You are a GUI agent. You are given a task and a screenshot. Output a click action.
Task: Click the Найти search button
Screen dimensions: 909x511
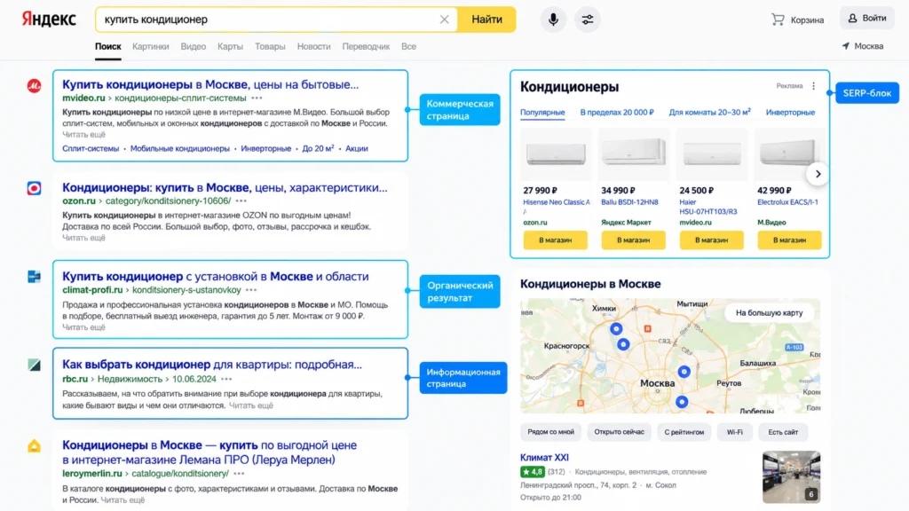(x=486, y=20)
